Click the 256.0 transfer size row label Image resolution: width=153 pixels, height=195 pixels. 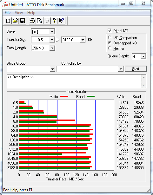[14, 144]
